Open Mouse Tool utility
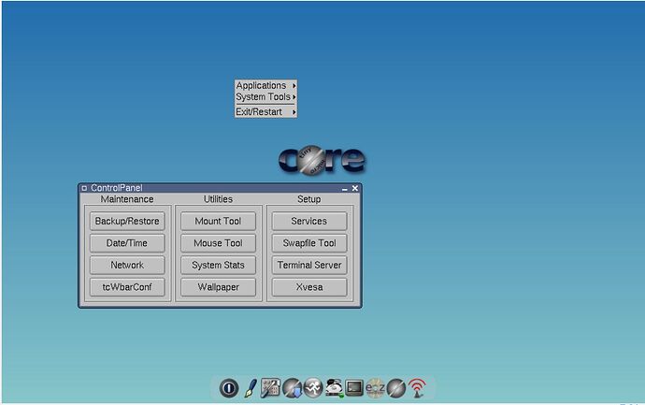Image resolution: width=645 pixels, height=405 pixels. [218, 243]
